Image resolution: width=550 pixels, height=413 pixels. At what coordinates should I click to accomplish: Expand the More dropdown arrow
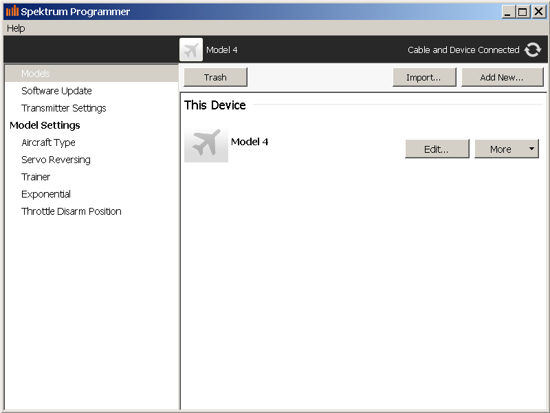point(531,149)
